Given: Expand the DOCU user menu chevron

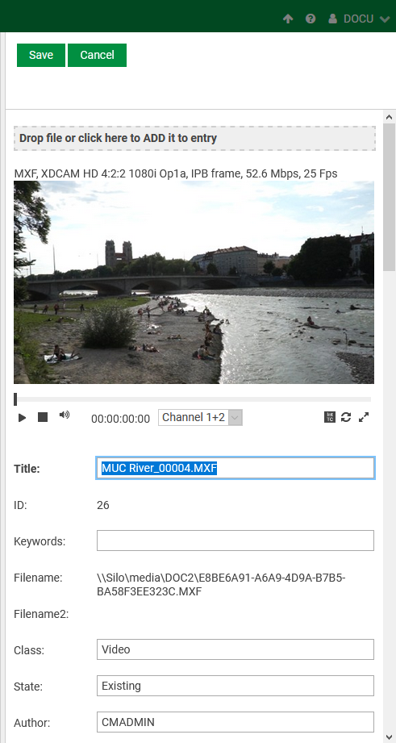Looking at the screenshot, I should pos(384,19).
